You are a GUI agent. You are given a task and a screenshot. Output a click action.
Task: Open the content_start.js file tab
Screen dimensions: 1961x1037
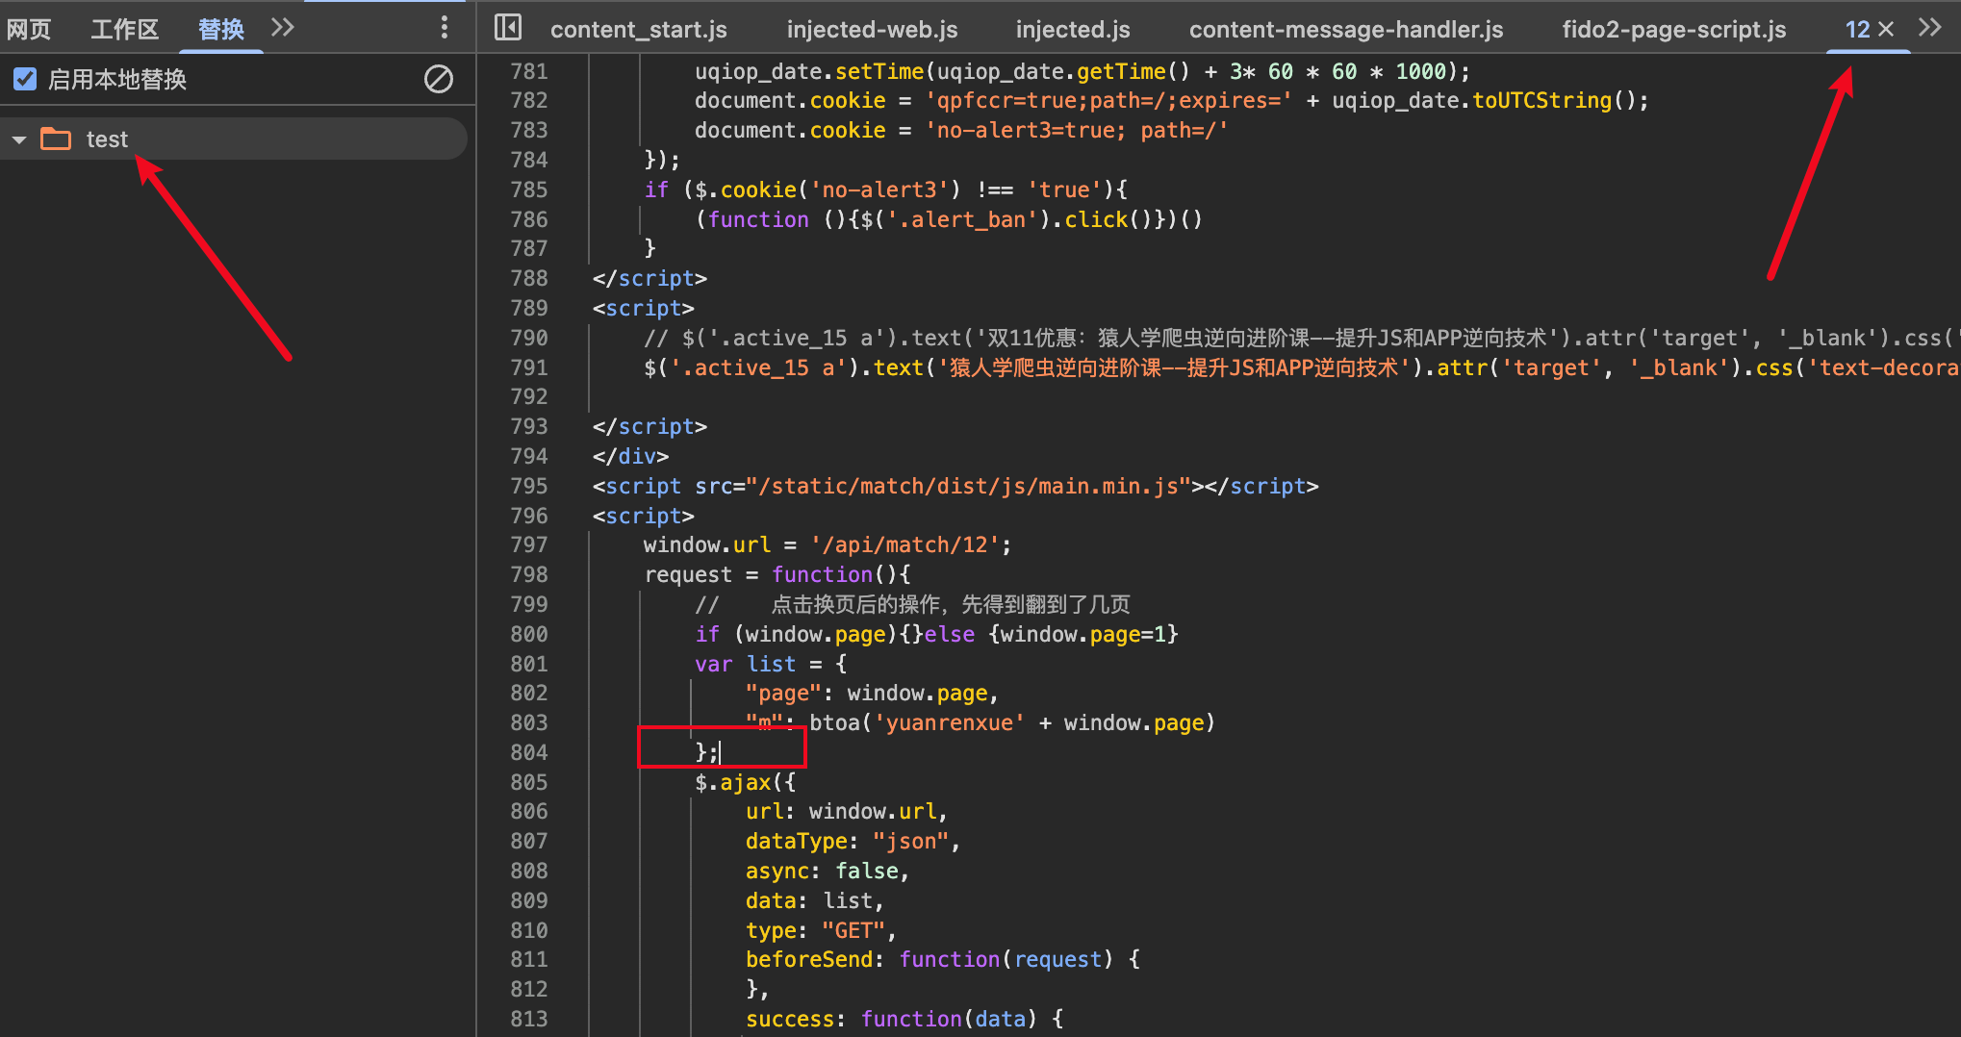pos(638,29)
